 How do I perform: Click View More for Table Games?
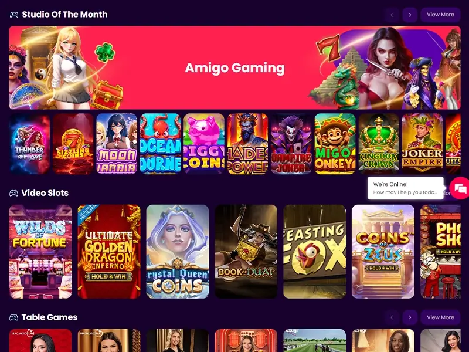point(440,317)
